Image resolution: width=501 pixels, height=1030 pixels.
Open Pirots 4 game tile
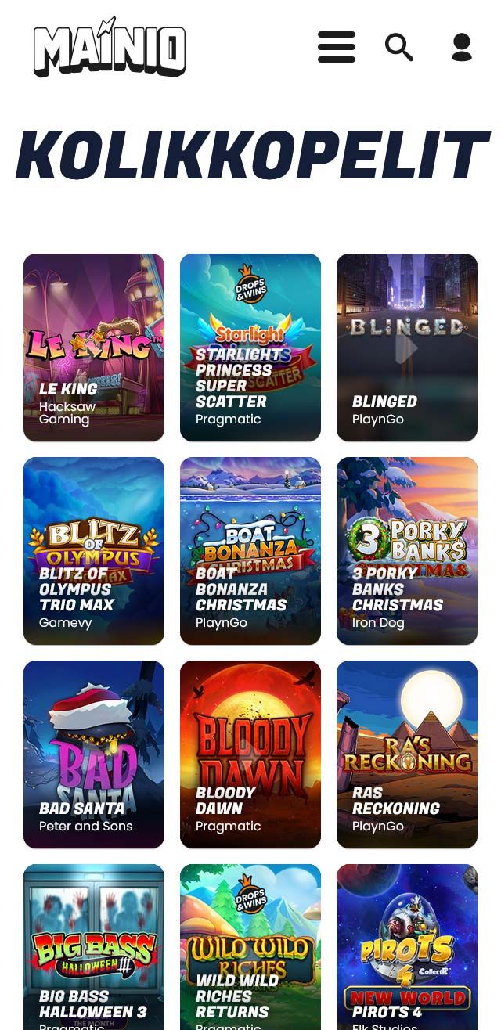[407, 947]
